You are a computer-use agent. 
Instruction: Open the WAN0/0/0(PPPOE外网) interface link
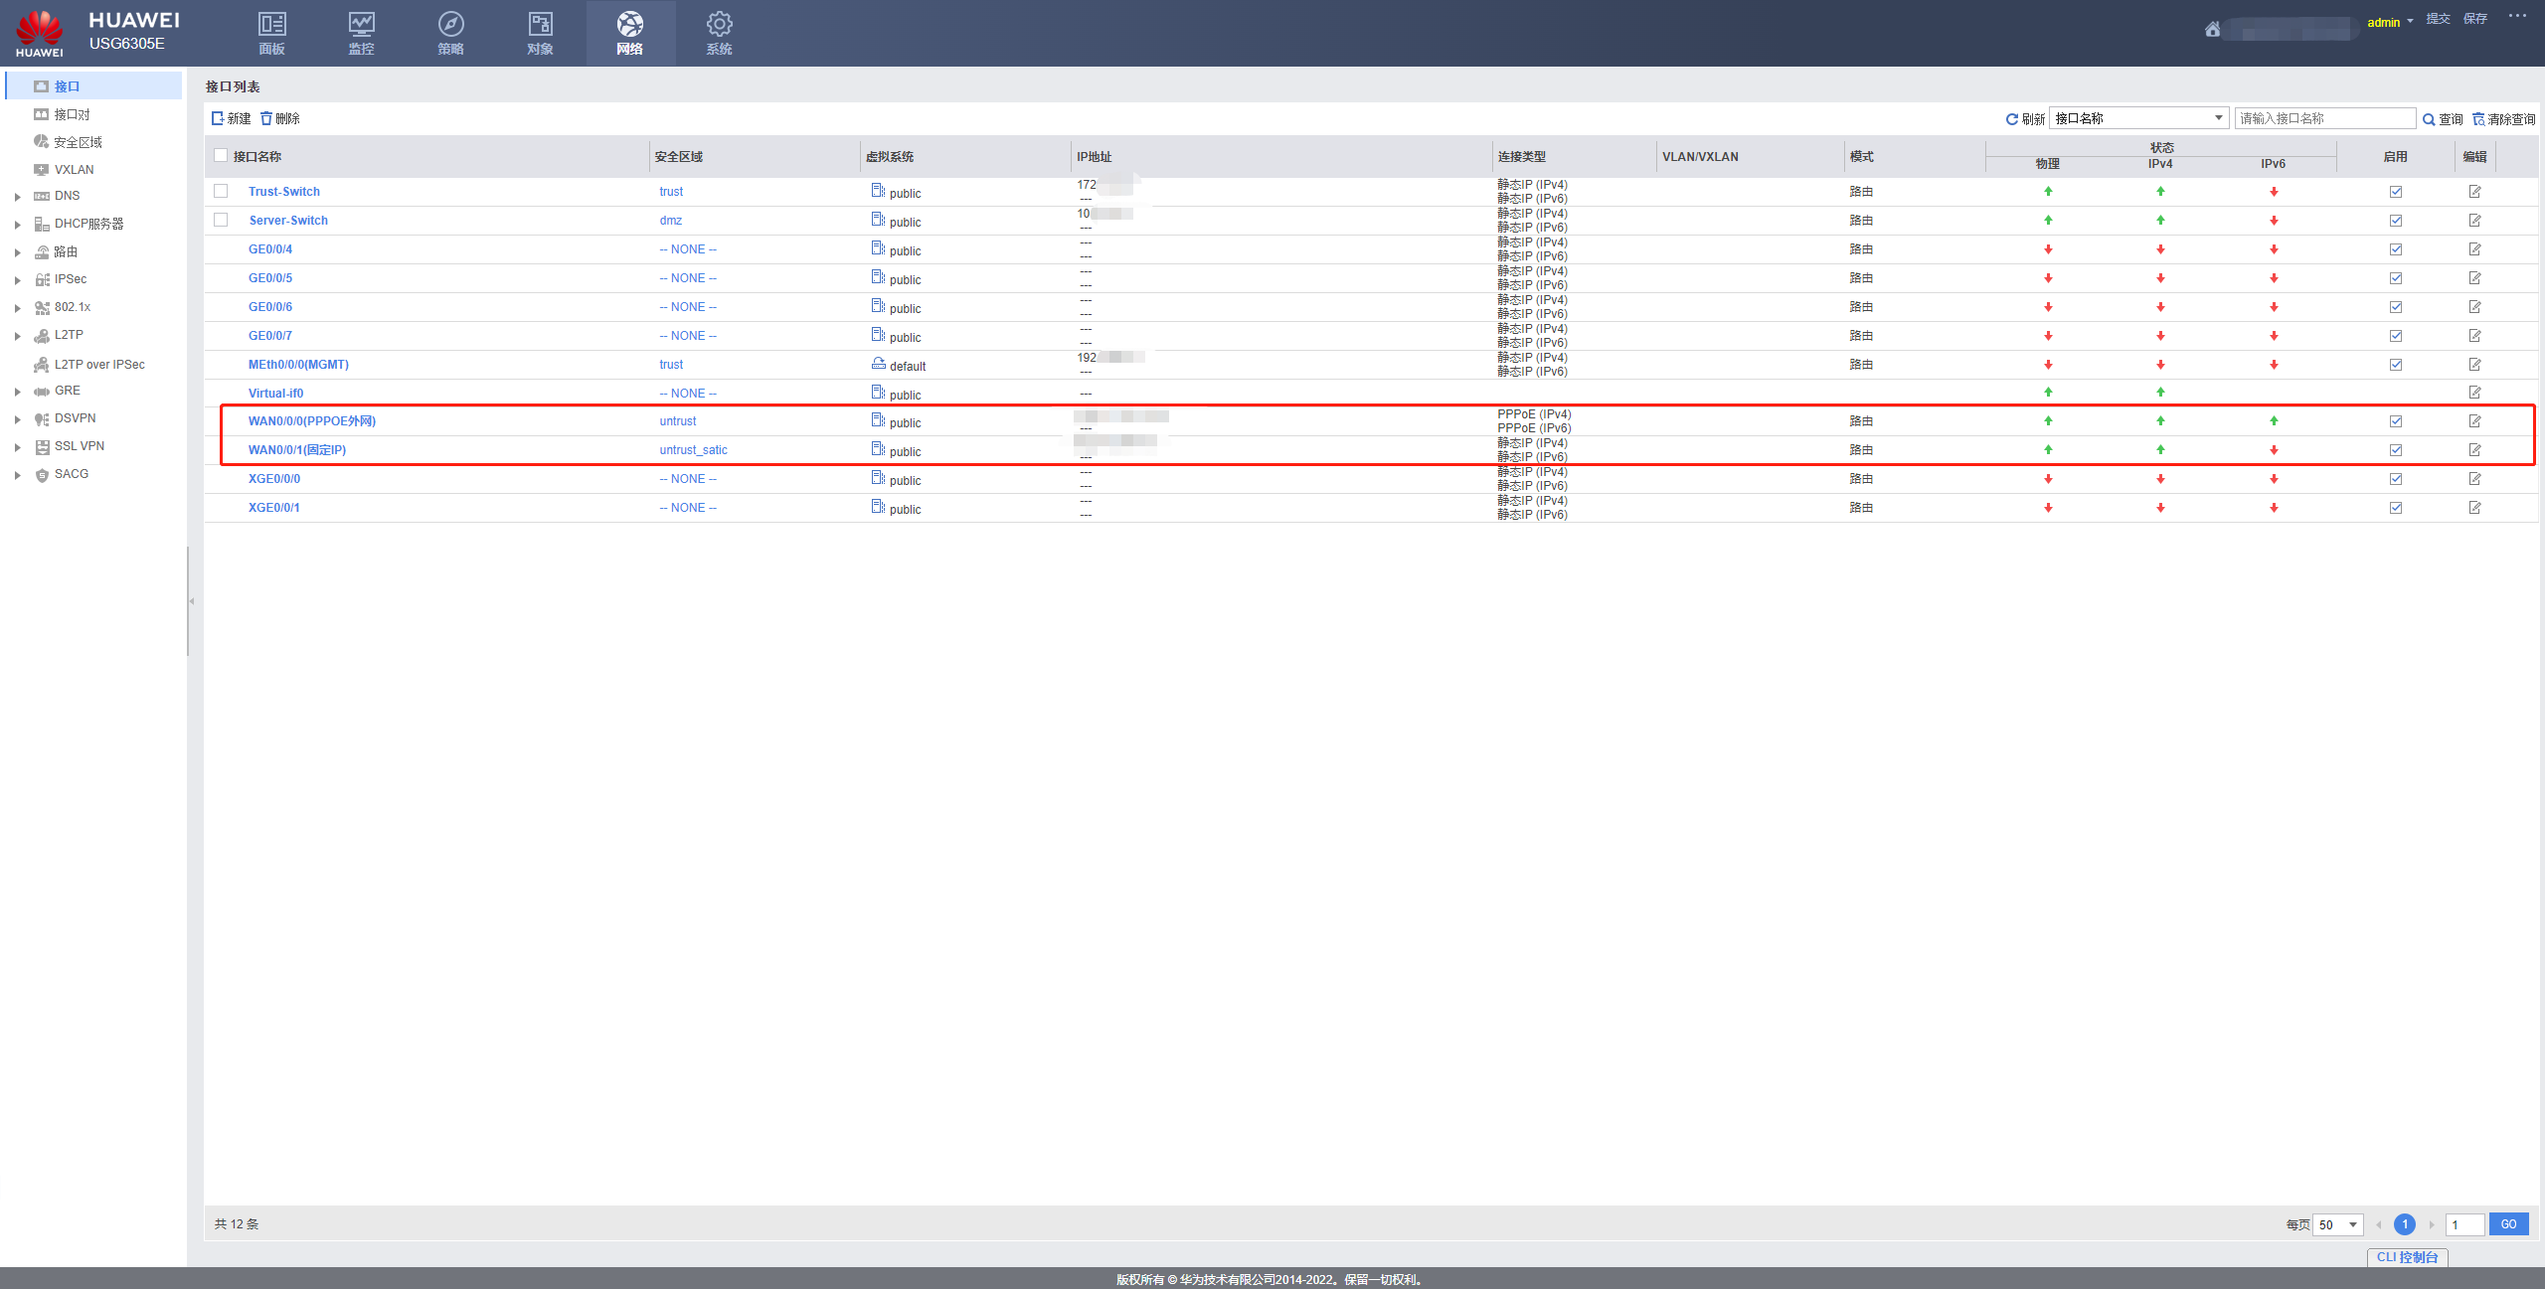click(x=311, y=421)
